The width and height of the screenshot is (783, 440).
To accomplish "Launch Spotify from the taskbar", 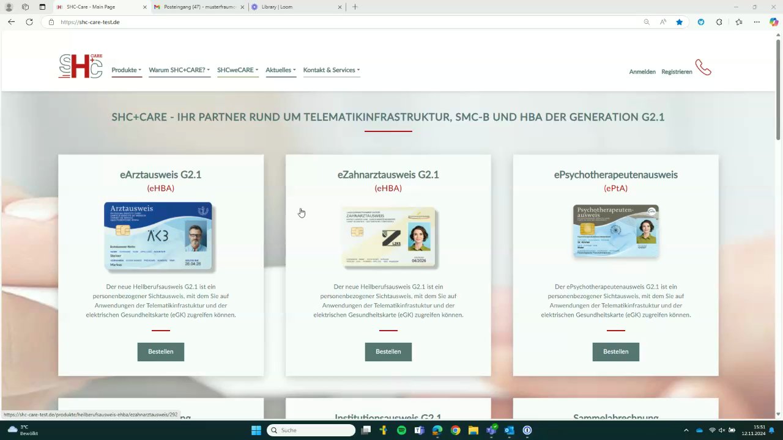I will click(401, 430).
